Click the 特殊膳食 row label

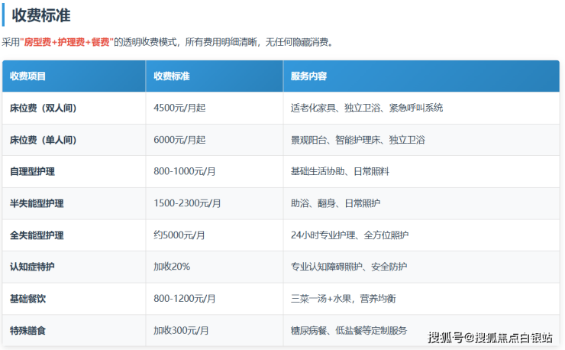[x=28, y=331]
